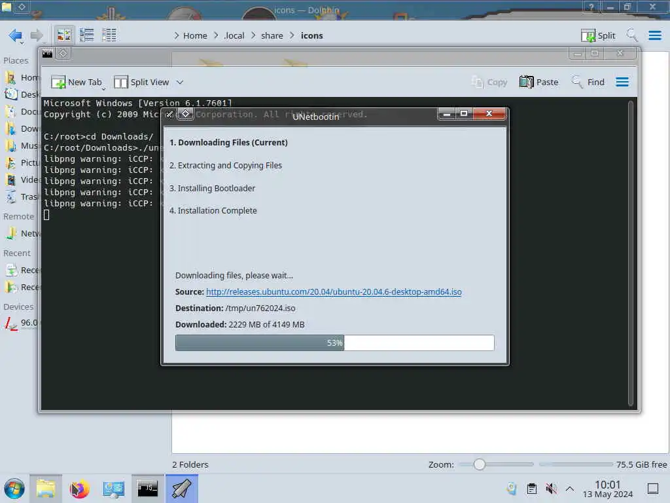Image resolution: width=670 pixels, height=503 pixels.
Task: Expand the chevron before .local breadcrumb
Action: pos(216,35)
